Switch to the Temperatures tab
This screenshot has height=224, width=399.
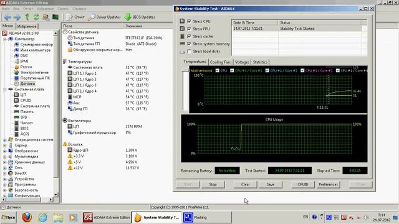coord(195,62)
